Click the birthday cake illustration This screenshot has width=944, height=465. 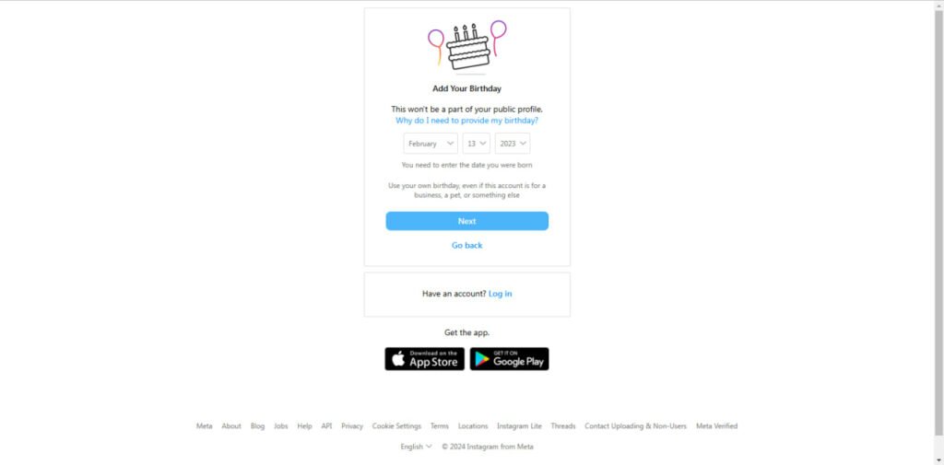pos(467,48)
